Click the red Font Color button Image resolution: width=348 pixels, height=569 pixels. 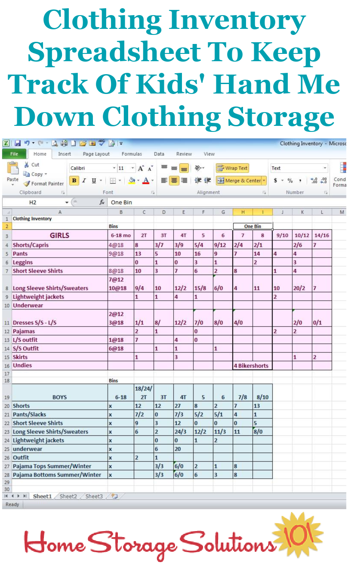[x=146, y=181]
